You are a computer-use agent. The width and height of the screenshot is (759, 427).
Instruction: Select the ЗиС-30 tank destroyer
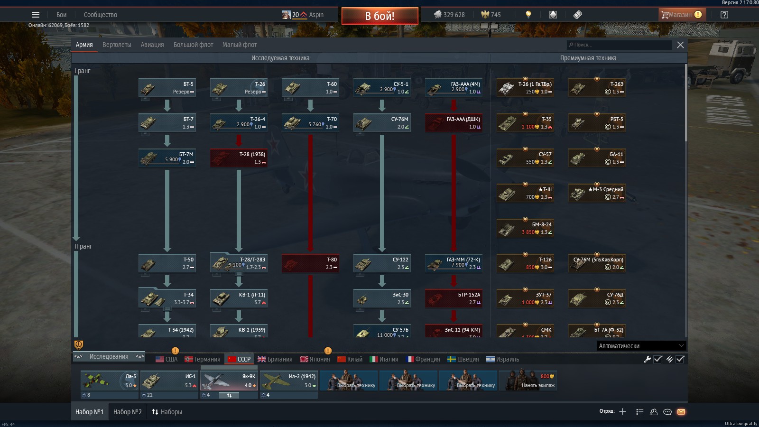(382, 298)
